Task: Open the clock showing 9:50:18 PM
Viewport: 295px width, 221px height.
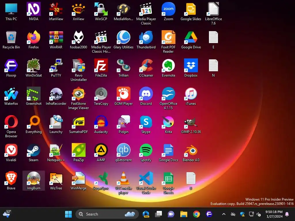Action: pos(274,214)
